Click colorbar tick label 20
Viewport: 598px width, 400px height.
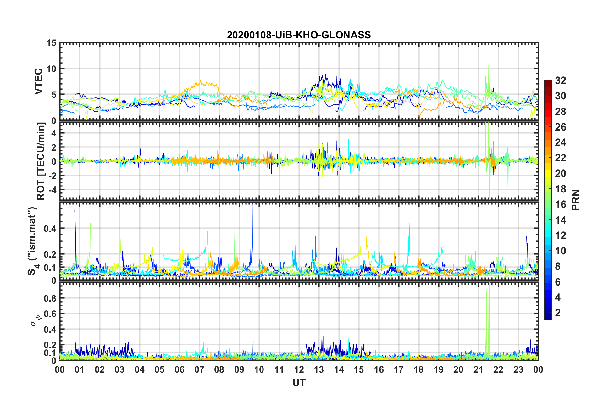[x=560, y=174]
